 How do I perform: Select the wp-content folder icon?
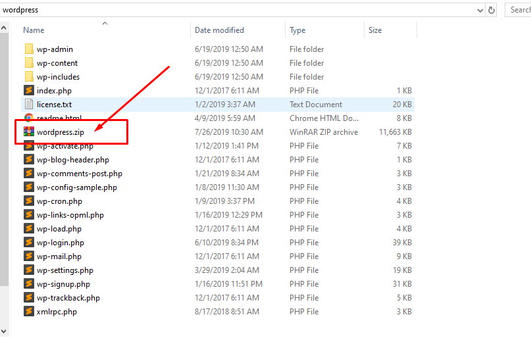(29, 63)
